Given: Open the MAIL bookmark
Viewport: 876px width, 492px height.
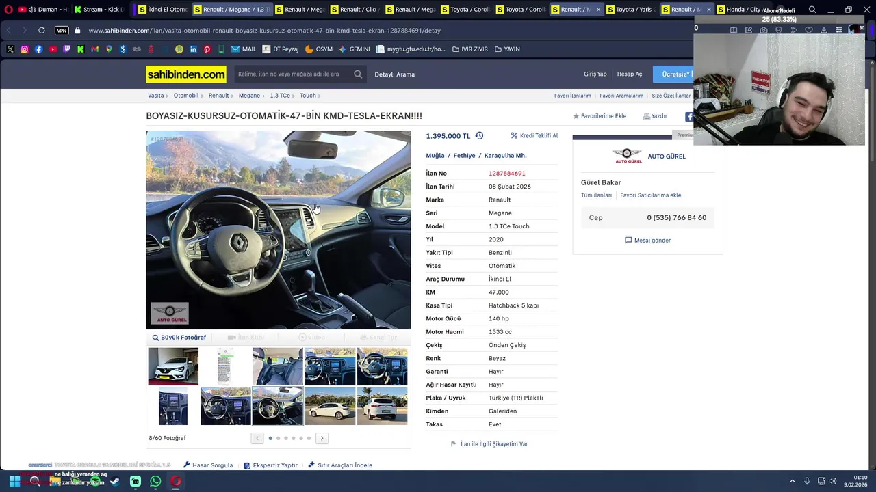Looking at the screenshot, I should tap(244, 49).
